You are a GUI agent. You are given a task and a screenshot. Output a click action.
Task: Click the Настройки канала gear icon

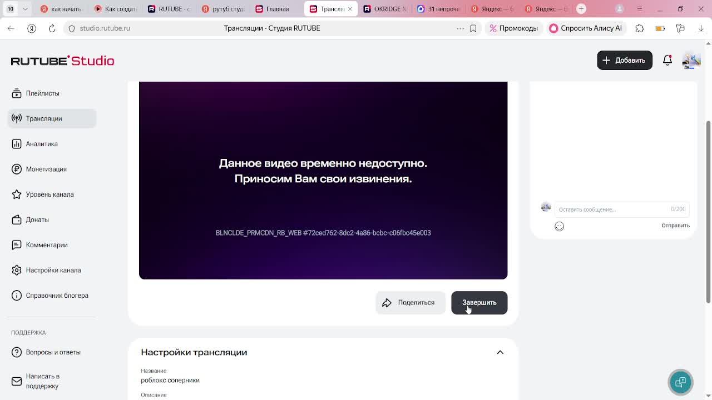point(17,270)
